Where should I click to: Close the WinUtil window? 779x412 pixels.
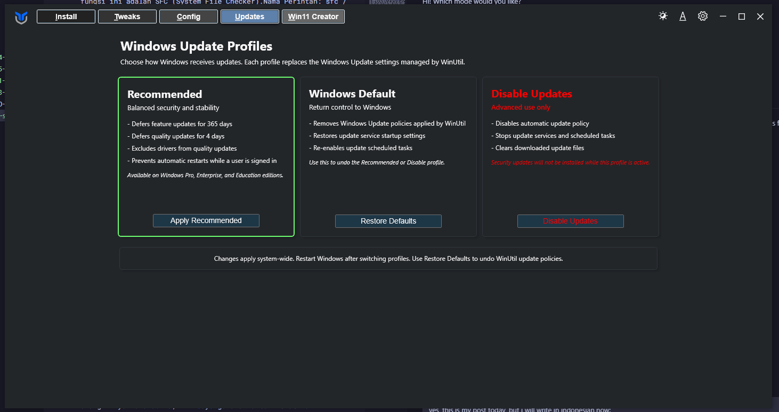pyautogui.click(x=760, y=17)
